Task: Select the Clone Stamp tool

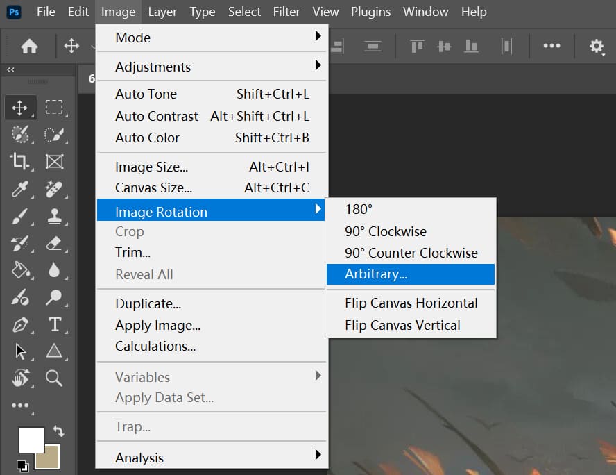Action: tap(55, 216)
